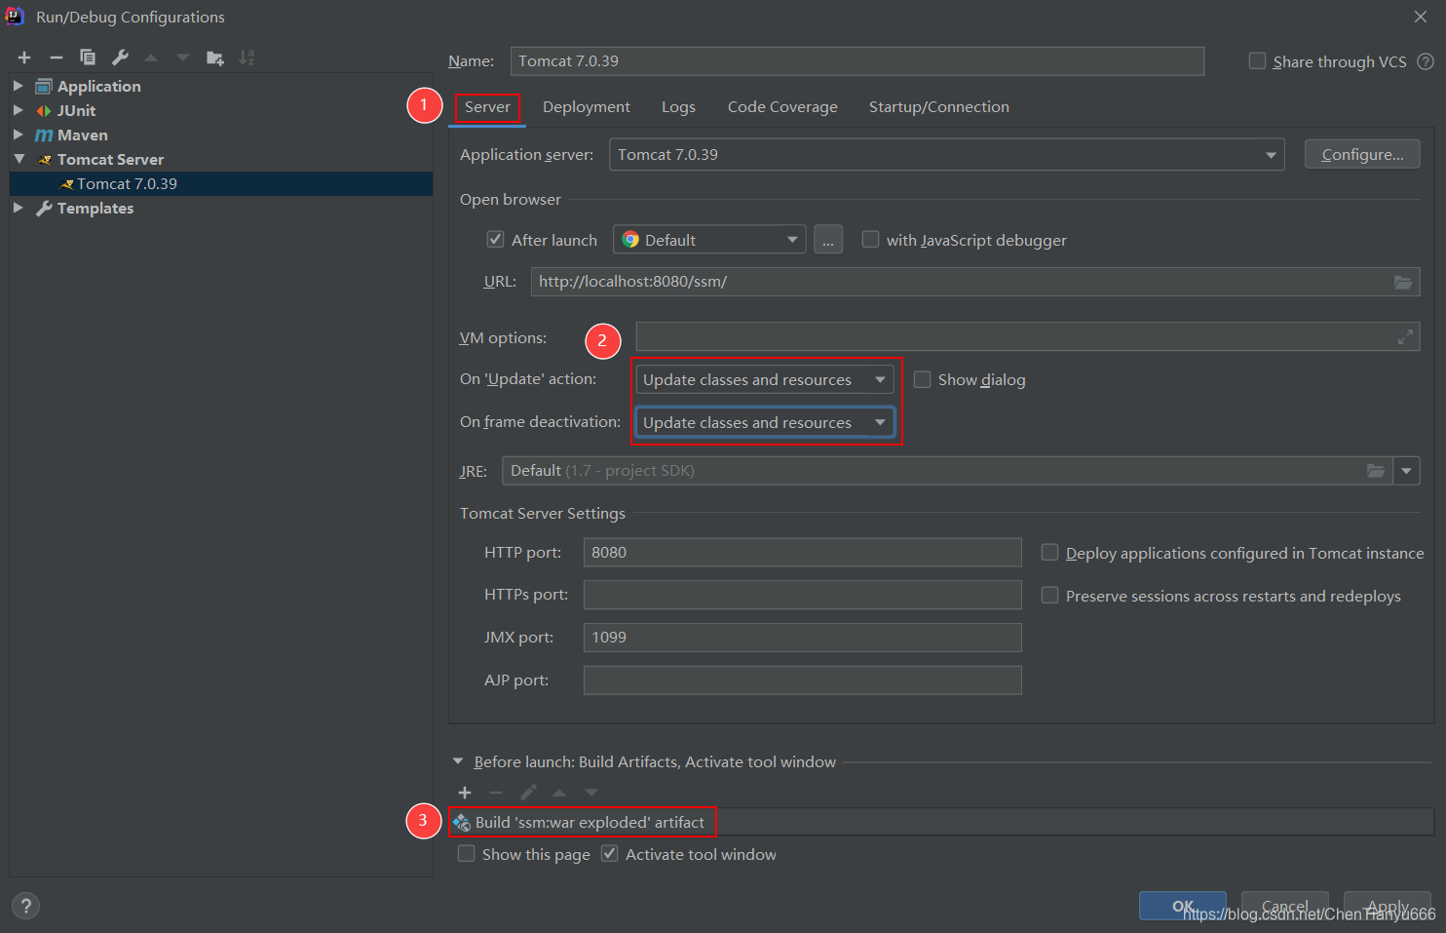This screenshot has height=933, width=1446.
Task: Enable Preserve sessions across restarts and redeploys
Action: coord(1049,596)
